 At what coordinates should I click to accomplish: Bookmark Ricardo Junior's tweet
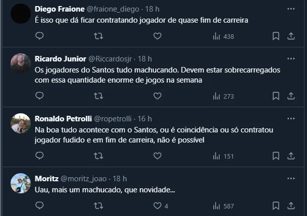pyautogui.click(x=276, y=96)
